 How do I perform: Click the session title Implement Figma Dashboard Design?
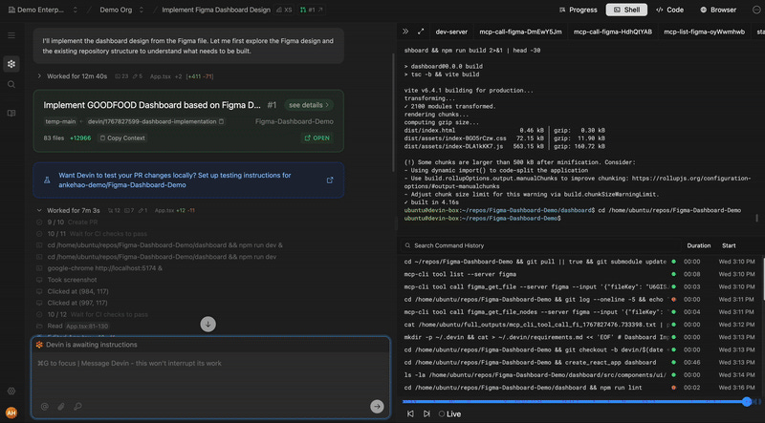216,10
